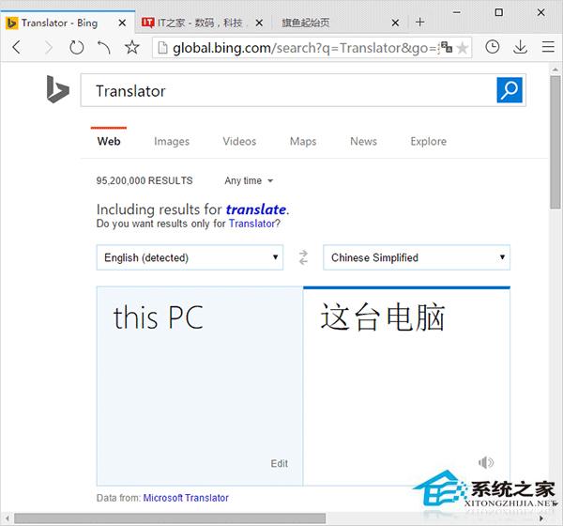563x526 pixels.
Task: Click the 这台电脑 translated text
Action: pyautogui.click(x=383, y=317)
